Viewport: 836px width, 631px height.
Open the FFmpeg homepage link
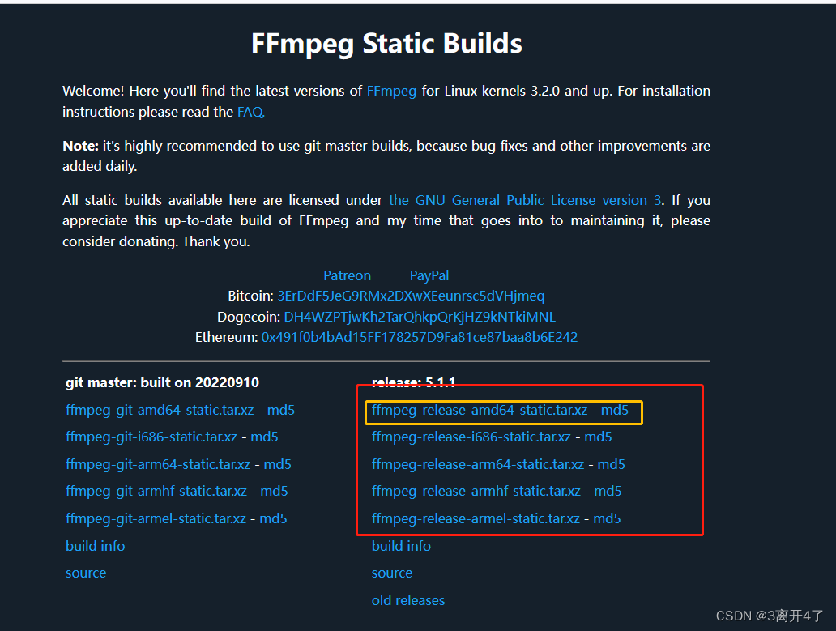pyautogui.click(x=391, y=91)
